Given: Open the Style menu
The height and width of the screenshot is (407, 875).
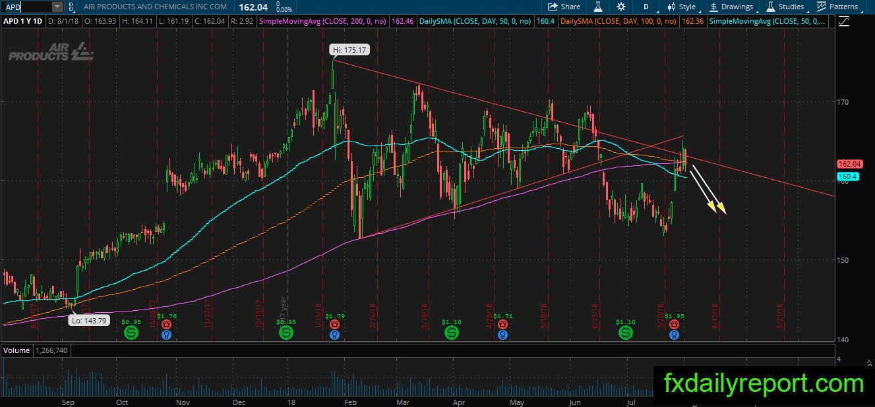Looking at the screenshot, I should pos(682,7).
